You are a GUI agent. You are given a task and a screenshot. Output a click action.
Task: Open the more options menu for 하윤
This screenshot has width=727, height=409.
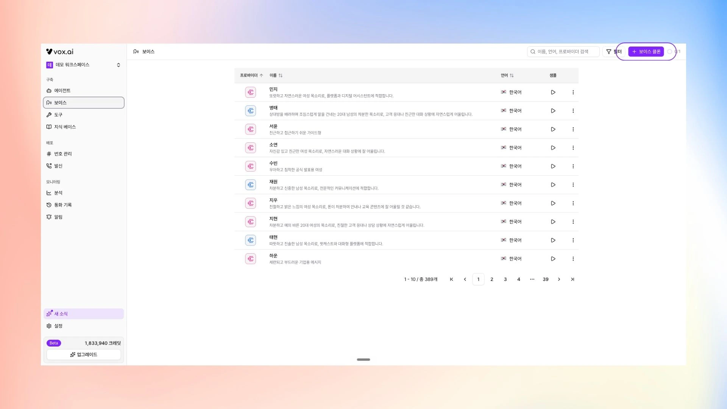pyautogui.click(x=573, y=259)
